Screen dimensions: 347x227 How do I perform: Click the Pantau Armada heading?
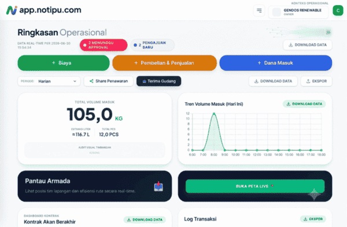[x=47, y=181]
